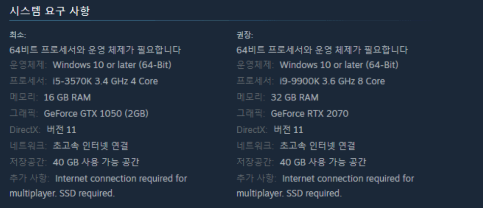Click '버전 11' DirectX value under 최소
483x208 pixels.
click(x=61, y=130)
